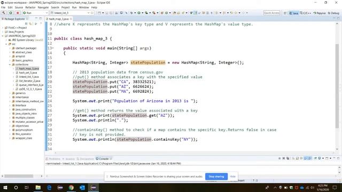The image size is (342, 192).
Task: Switch to the Java perspective
Action: pyautogui.click(x=293, y=13)
